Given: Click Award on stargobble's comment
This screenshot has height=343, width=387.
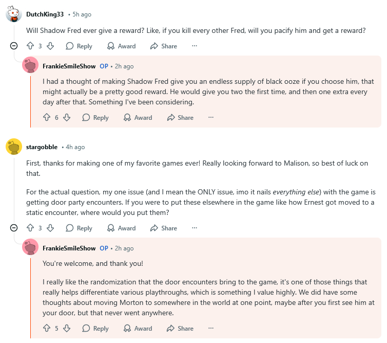Looking at the screenshot, I should click(x=121, y=228).
